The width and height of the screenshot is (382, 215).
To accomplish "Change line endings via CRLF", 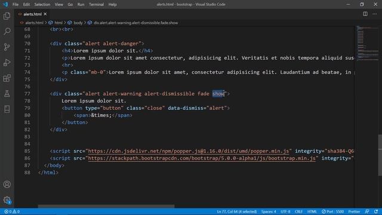I will pos(298,211).
